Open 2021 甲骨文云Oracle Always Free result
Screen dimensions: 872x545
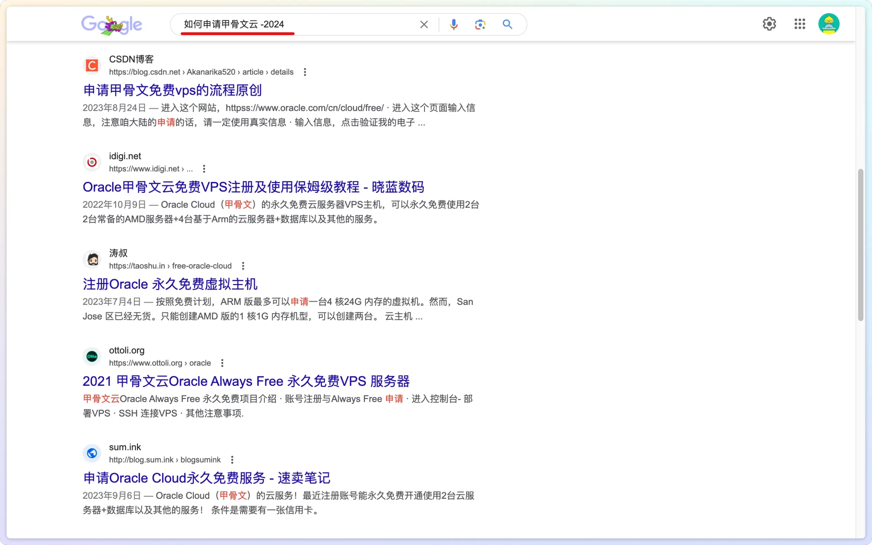(246, 381)
